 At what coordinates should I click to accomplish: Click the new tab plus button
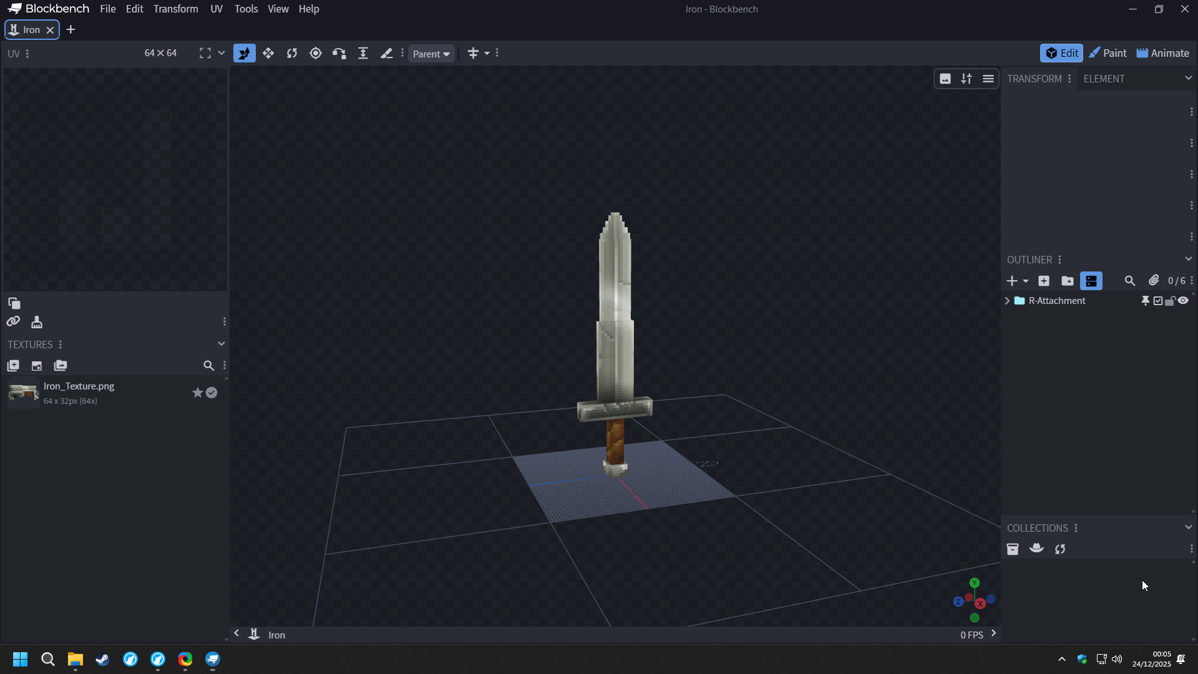coord(71,29)
